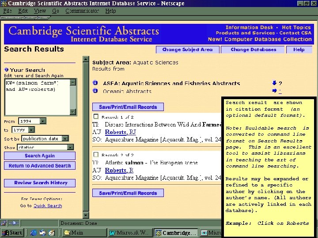This screenshot has width=318, height=238.
Task: Expand the Show citation format dropdown
Action: point(70,147)
